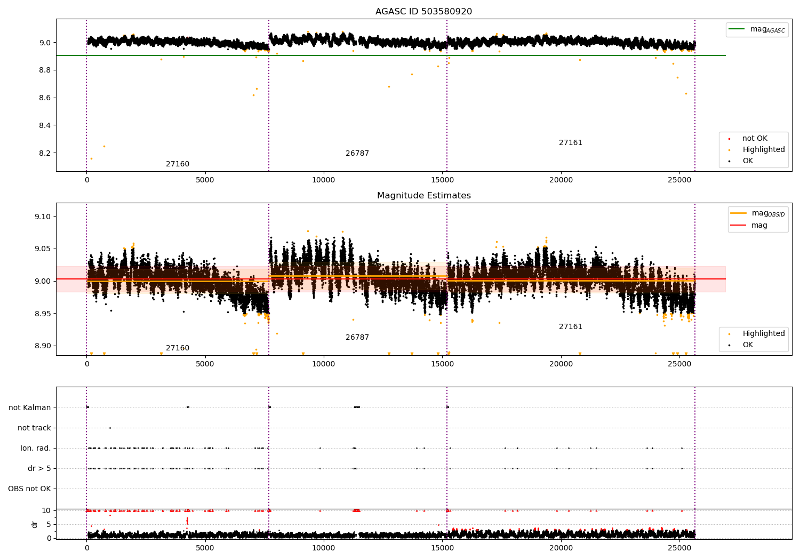Click obsid label 27161 in Magnitude Estimates plot
This screenshot has height=560, width=800.
tap(571, 327)
